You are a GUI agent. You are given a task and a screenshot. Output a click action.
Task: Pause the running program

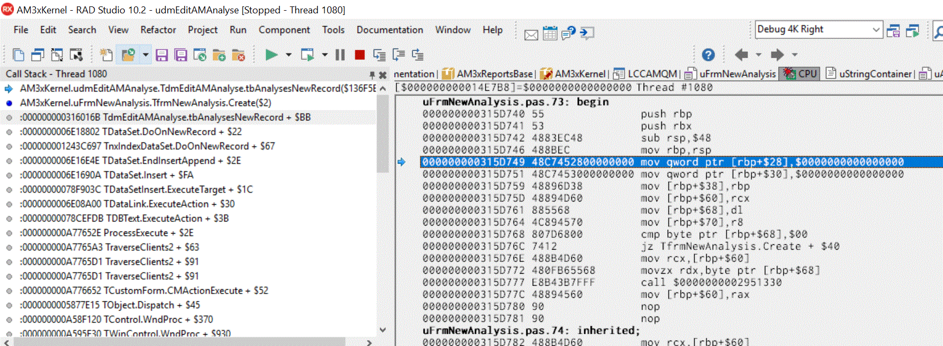coord(340,55)
